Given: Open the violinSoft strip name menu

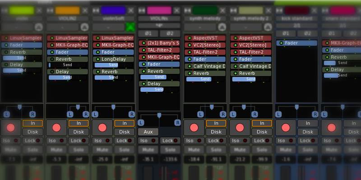Looking at the screenshot, I should (x=113, y=18).
